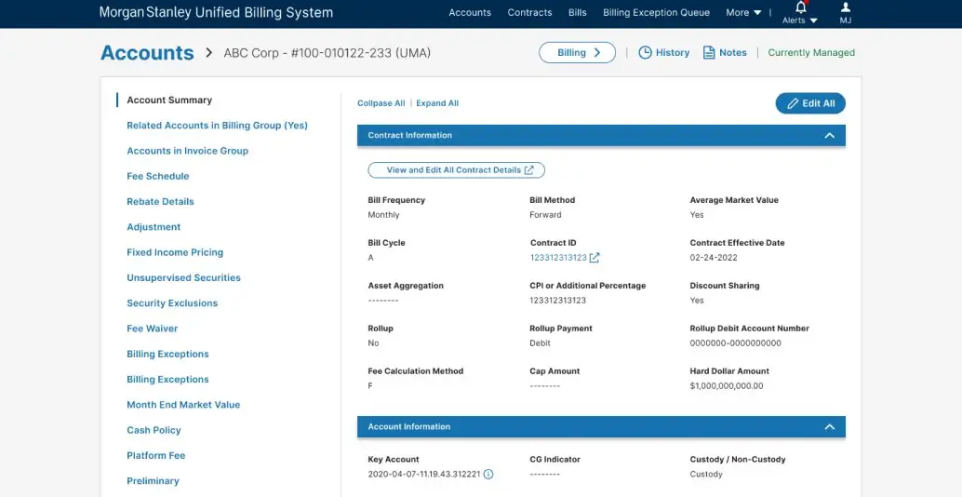The height and width of the screenshot is (497, 962).
Task: Click the Hard Dollar Amount value $1,000,000,000.00
Action: (x=727, y=386)
